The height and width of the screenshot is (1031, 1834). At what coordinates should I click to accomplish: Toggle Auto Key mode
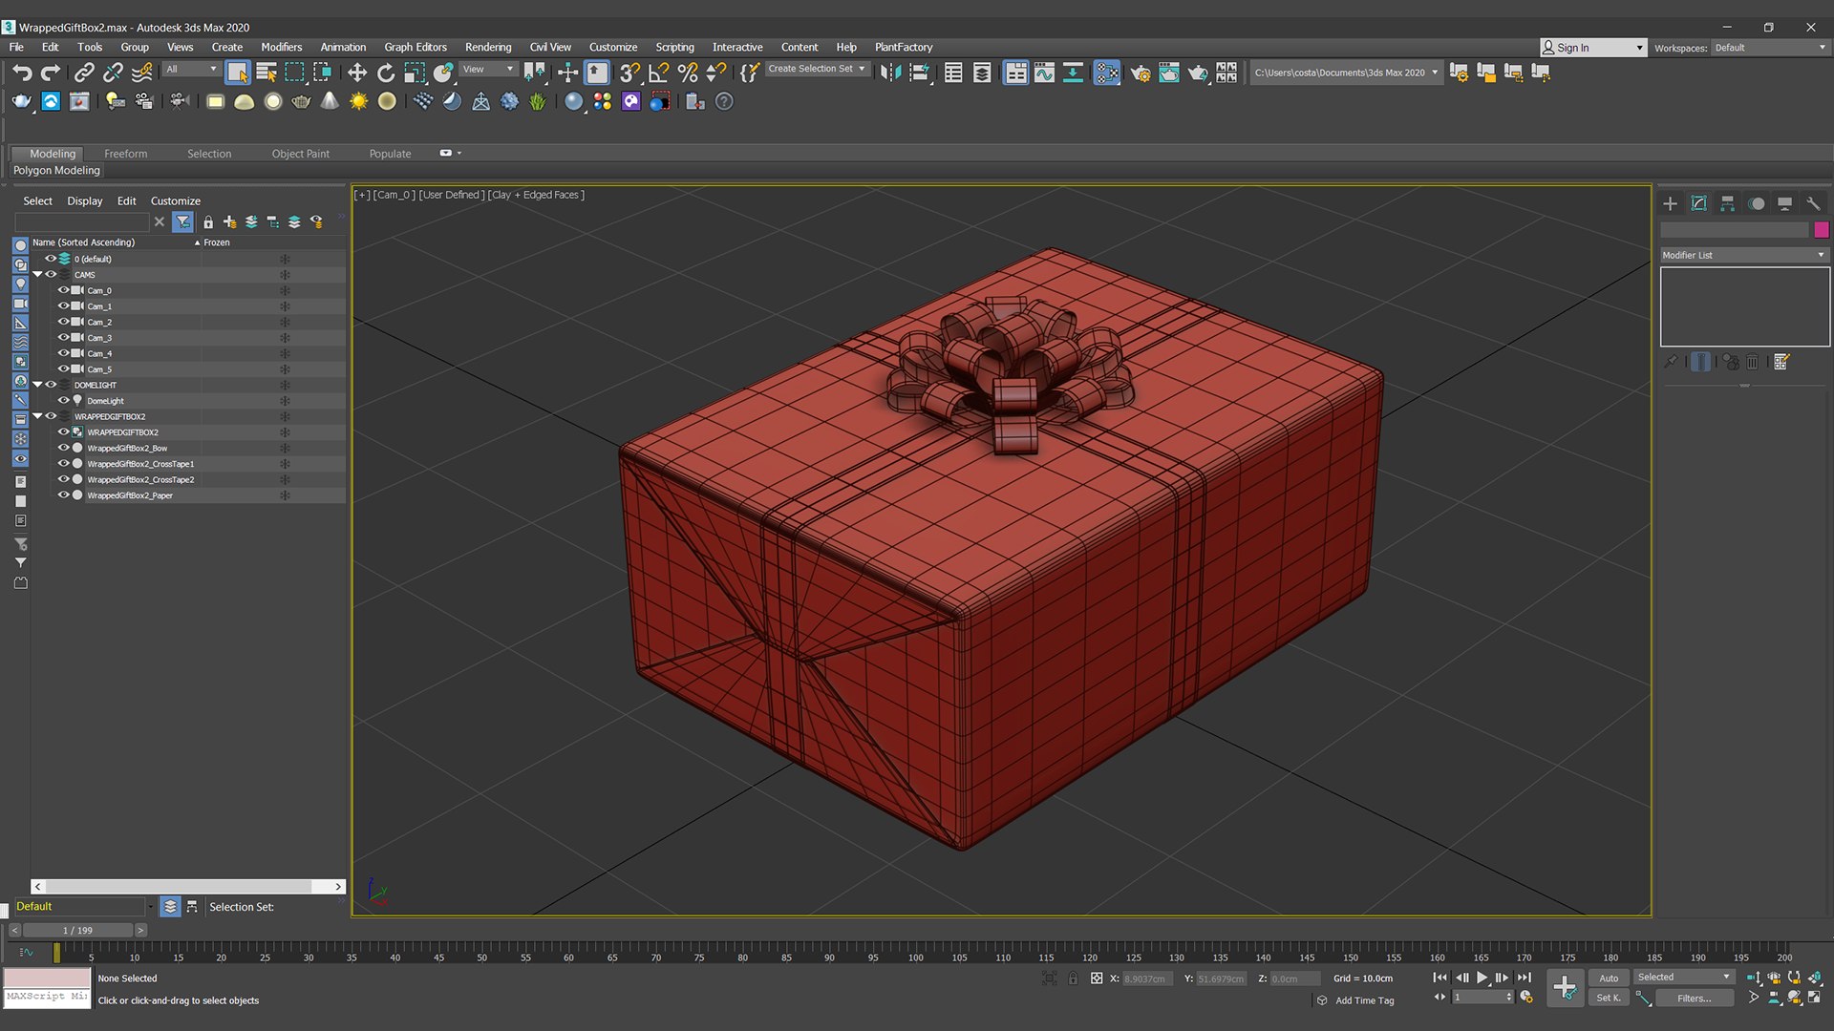point(1609,978)
